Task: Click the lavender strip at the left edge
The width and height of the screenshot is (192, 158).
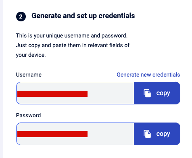Action: pyautogui.click(x=2, y=79)
